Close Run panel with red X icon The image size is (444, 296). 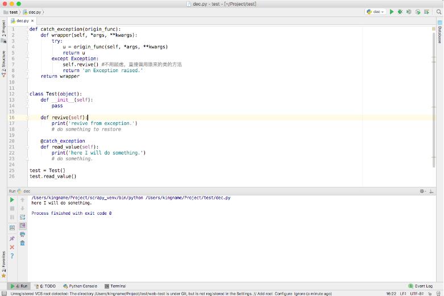12,247
